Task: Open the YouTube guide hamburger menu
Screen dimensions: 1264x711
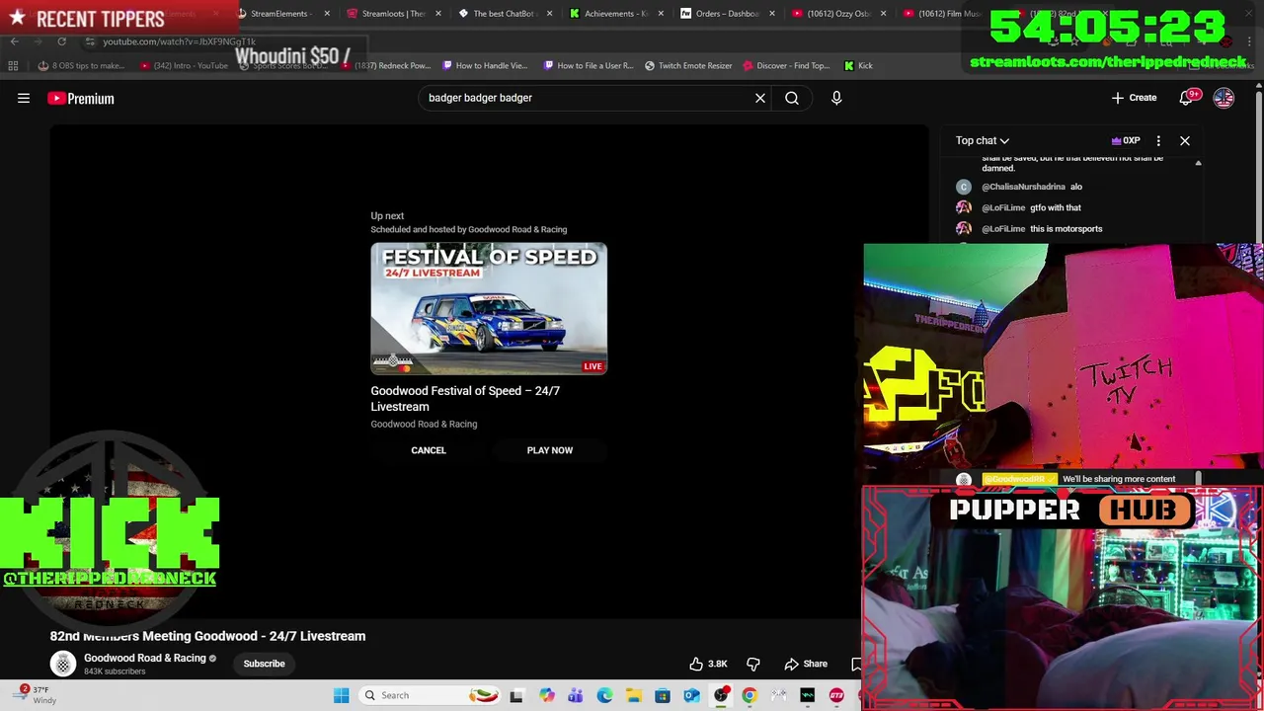Action: [24, 98]
